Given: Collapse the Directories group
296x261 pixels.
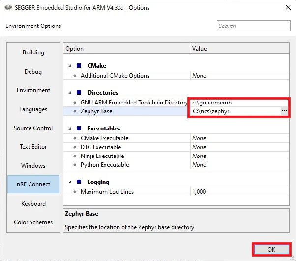Looking at the screenshot, I should tap(70, 93).
